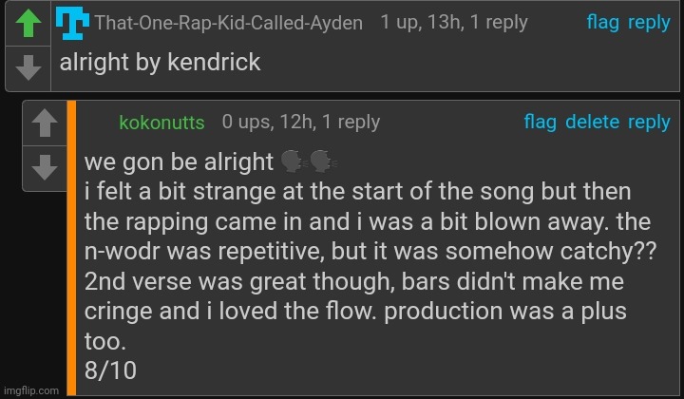Flag the 'alright by kendrick' comment
The width and height of the screenshot is (684, 399).
603,22
